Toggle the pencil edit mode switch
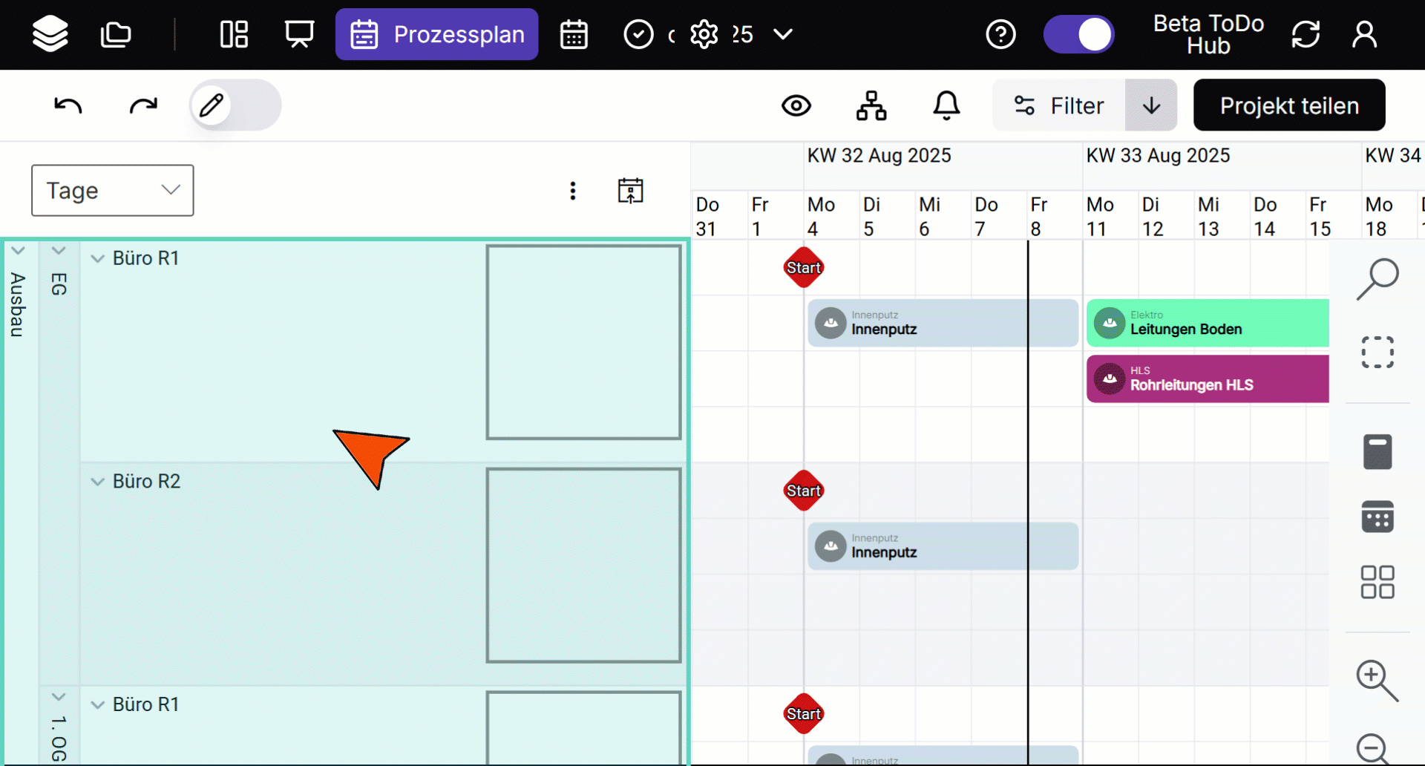This screenshot has height=766, width=1425. [x=235, y=105]
